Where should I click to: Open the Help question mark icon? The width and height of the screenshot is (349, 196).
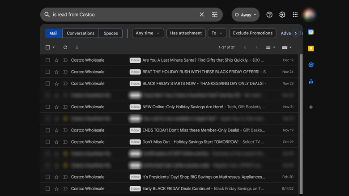coord(269,15)
